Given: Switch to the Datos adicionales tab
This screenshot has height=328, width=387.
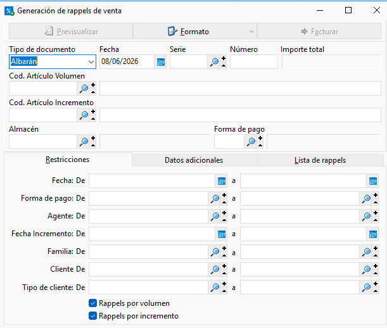Looking at the screenshot, I should pyautogui.click(x=194, y=160).
